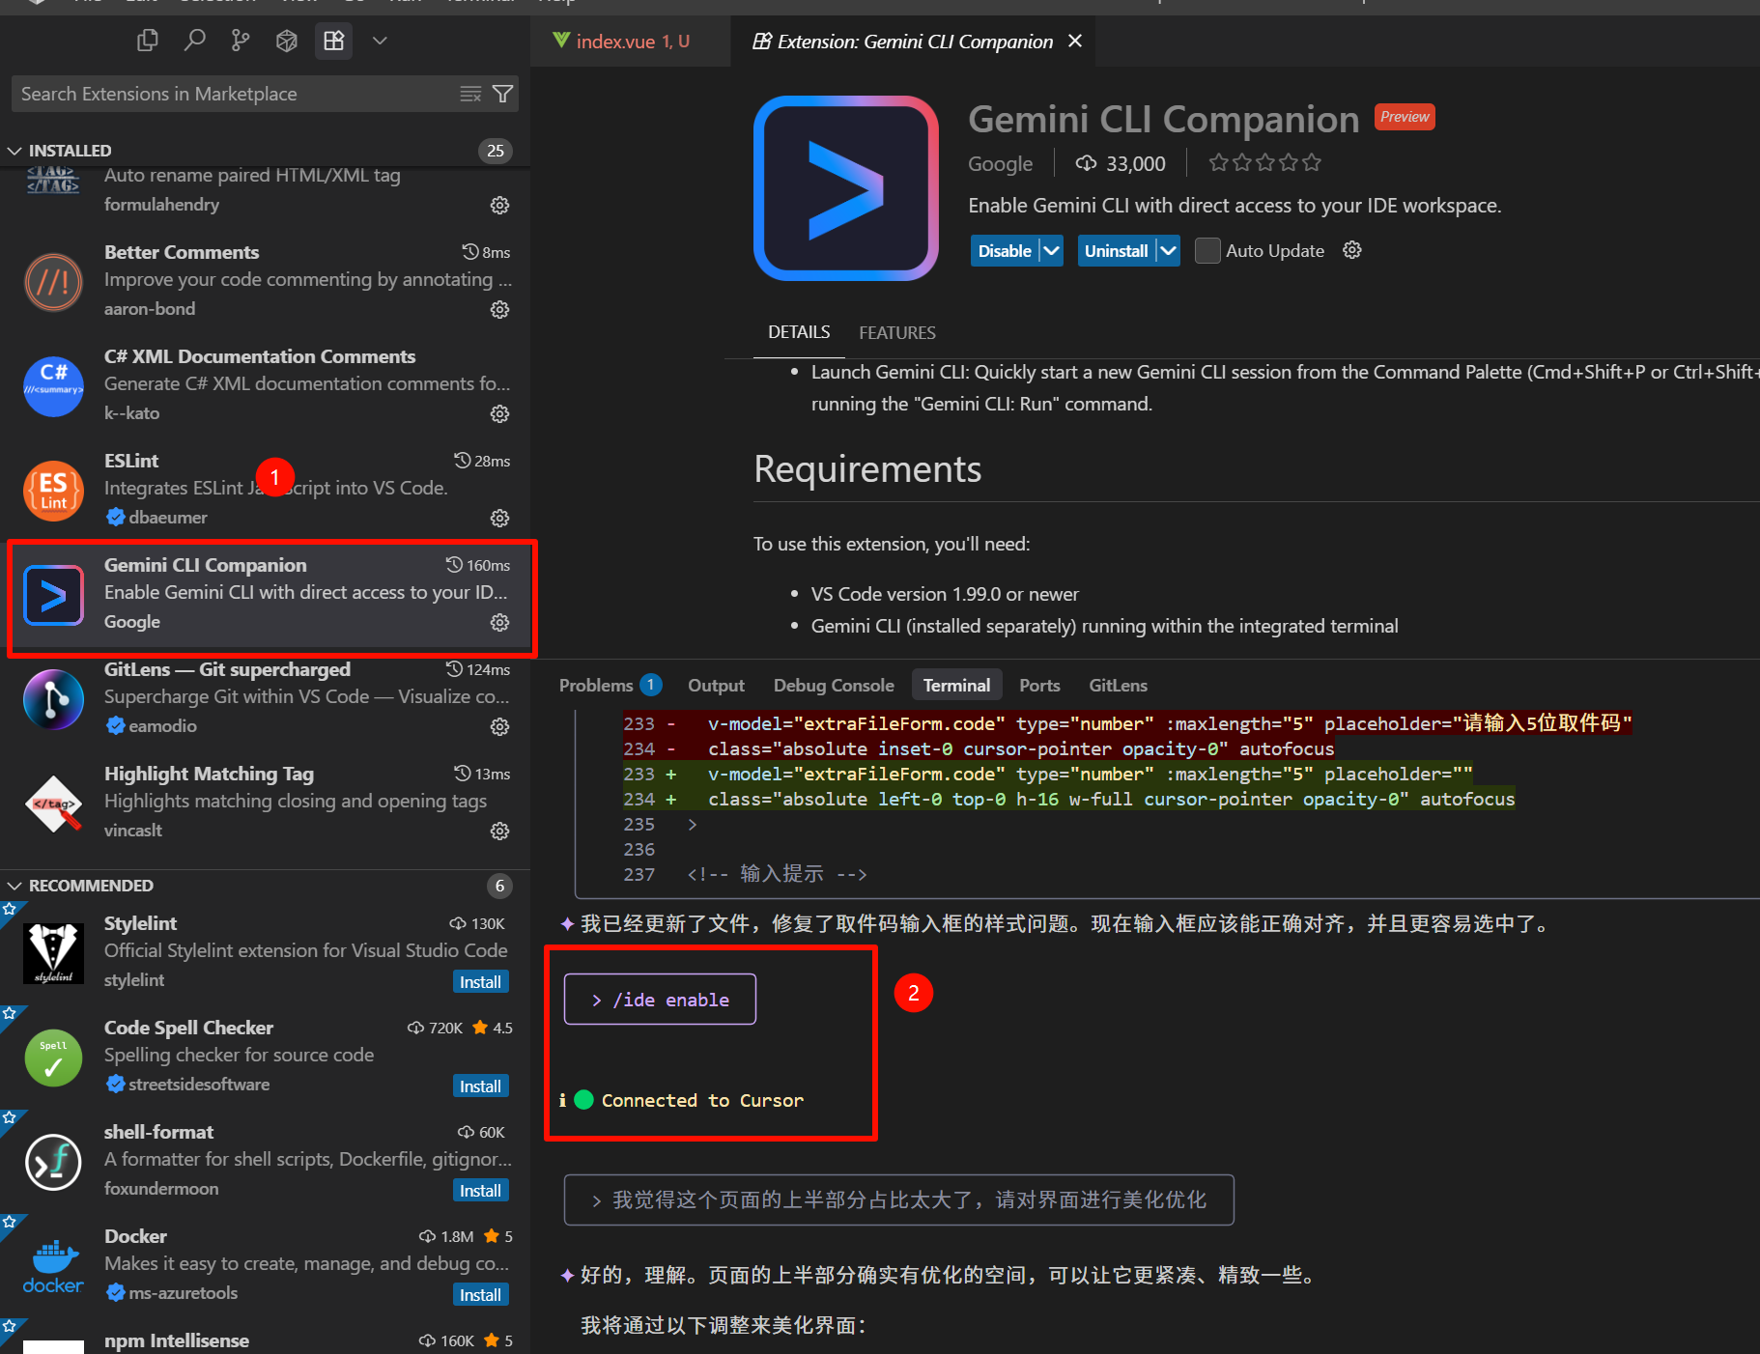Install the Stylelint extension
The image size is (1760, 1354).
480,981
